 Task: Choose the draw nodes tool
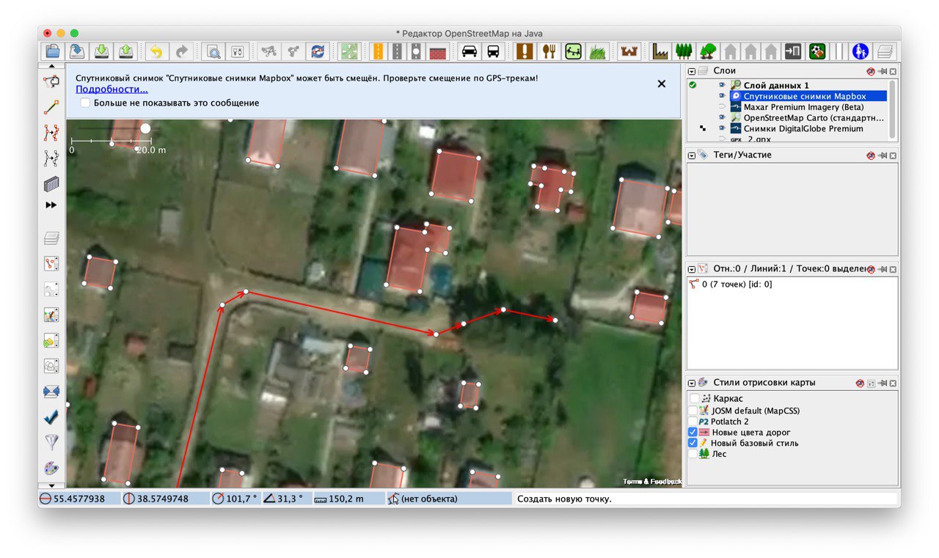[51, 107]
